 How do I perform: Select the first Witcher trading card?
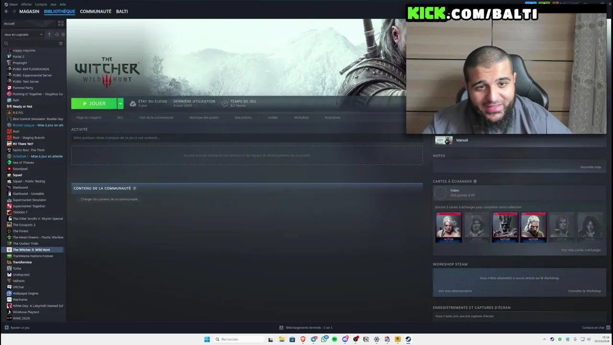448,227
